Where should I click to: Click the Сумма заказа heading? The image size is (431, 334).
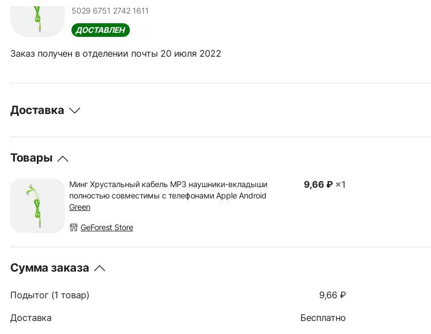(x=49, y=268)
